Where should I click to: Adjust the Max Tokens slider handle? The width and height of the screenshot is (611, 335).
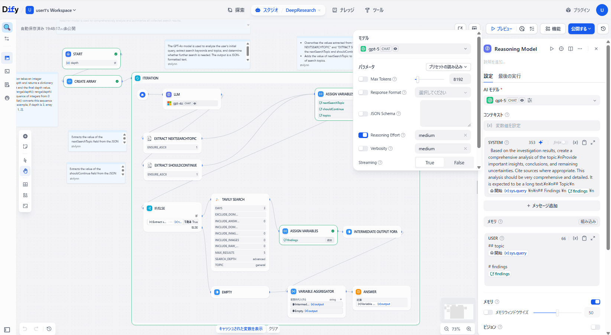pos(417,79)
